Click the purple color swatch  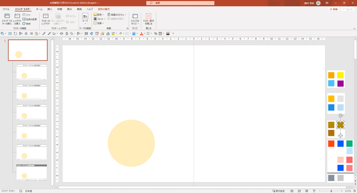[x=340, y=83]
